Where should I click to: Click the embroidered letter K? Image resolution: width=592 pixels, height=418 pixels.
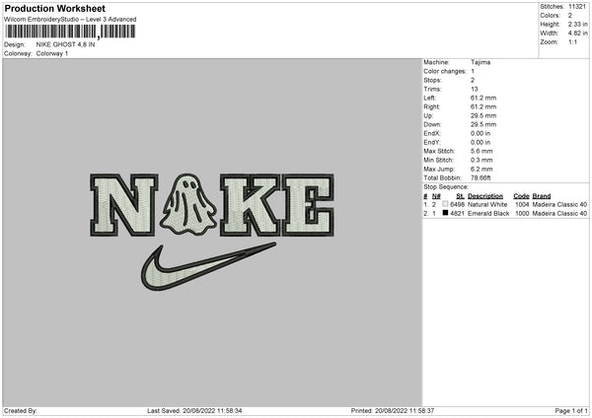pyautogui.click(x=251, y=205)
